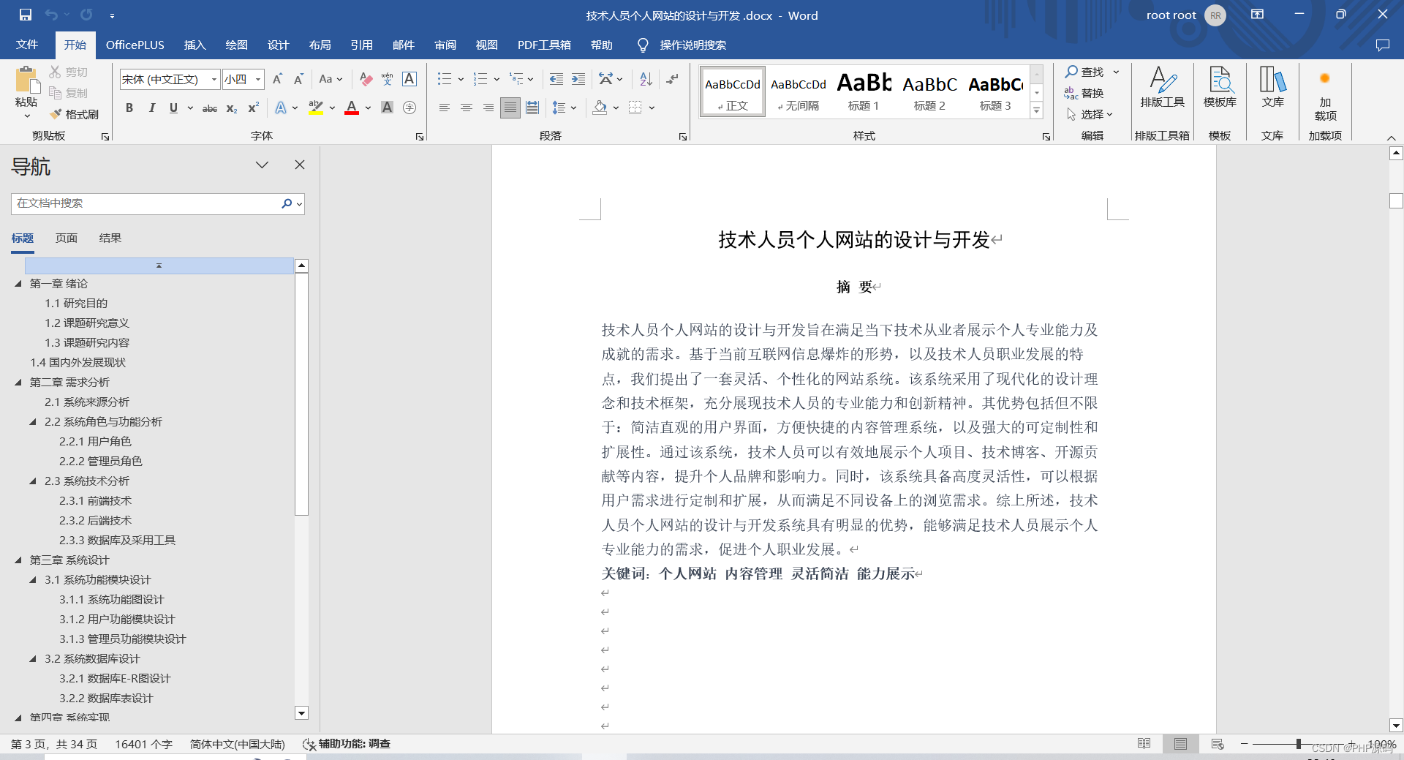Toggle Bold formatting
The height and width of the screenshot is (760, 1404).
click(x=129, y=108)
